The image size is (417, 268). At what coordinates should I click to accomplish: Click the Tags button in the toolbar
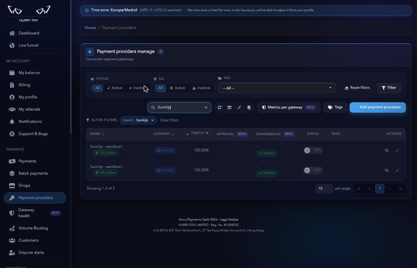335,107
